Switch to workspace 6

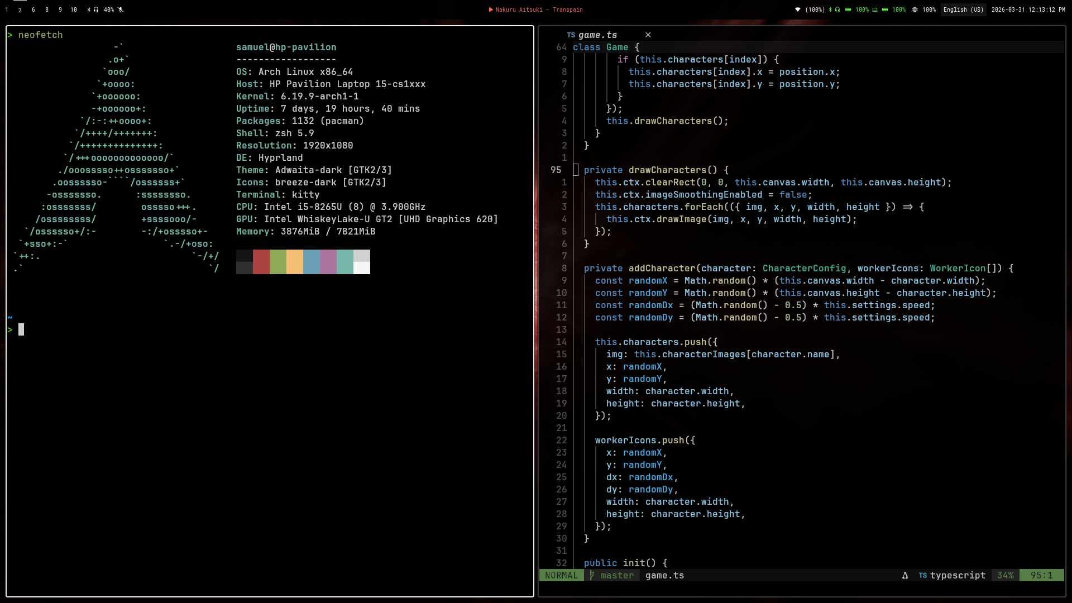point(33,9)
